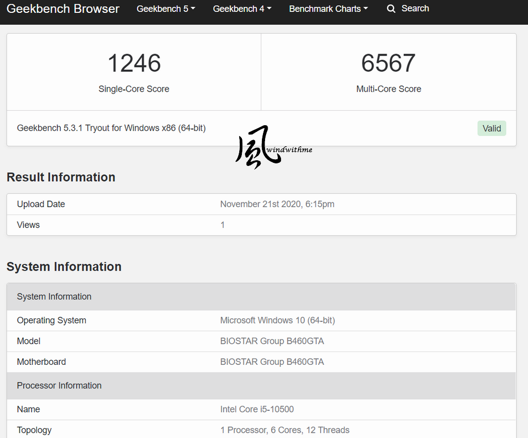Select the Intel Core i5-10500 value
The width and height of the screenshot is (528, 438).
257,410
